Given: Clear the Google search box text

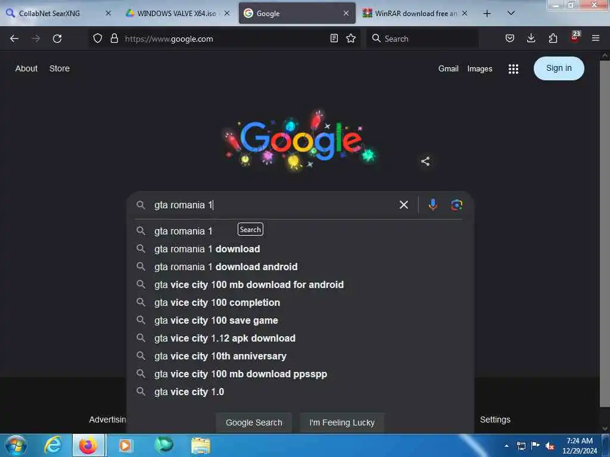Looking at the screenshot, I should click(x=404, y=205).
